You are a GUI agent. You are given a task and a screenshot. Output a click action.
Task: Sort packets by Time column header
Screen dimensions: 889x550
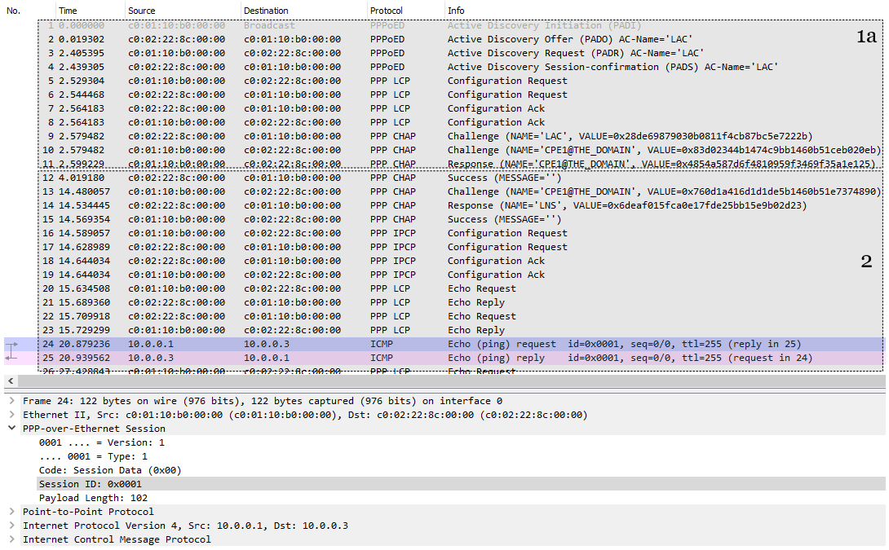tap(68, 11)
